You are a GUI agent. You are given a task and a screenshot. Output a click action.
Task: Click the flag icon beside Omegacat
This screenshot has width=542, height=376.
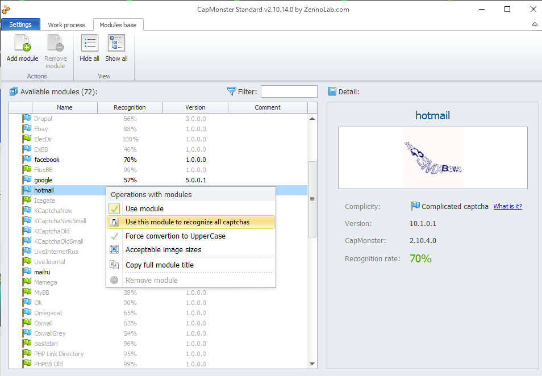pyautogui.click(x=27, y=313)
